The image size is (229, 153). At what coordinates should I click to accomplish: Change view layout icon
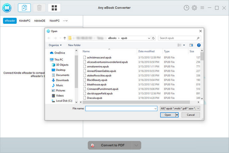tap(179, 45)
